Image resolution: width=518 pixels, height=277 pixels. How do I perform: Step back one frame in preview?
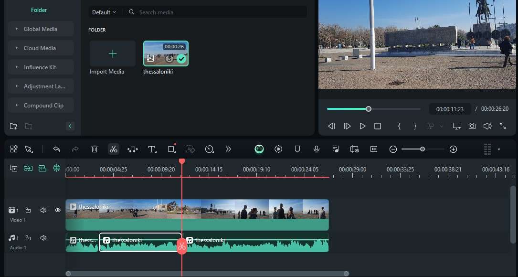331,126
